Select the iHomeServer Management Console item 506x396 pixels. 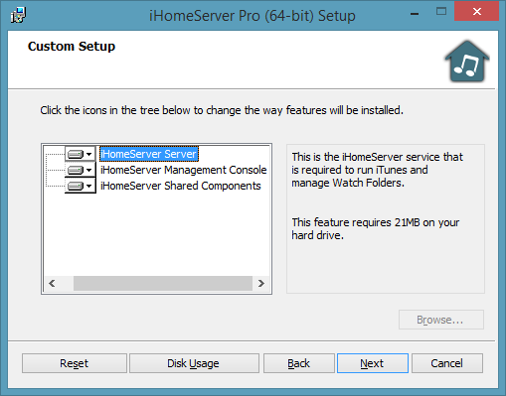tap(184, 170)
